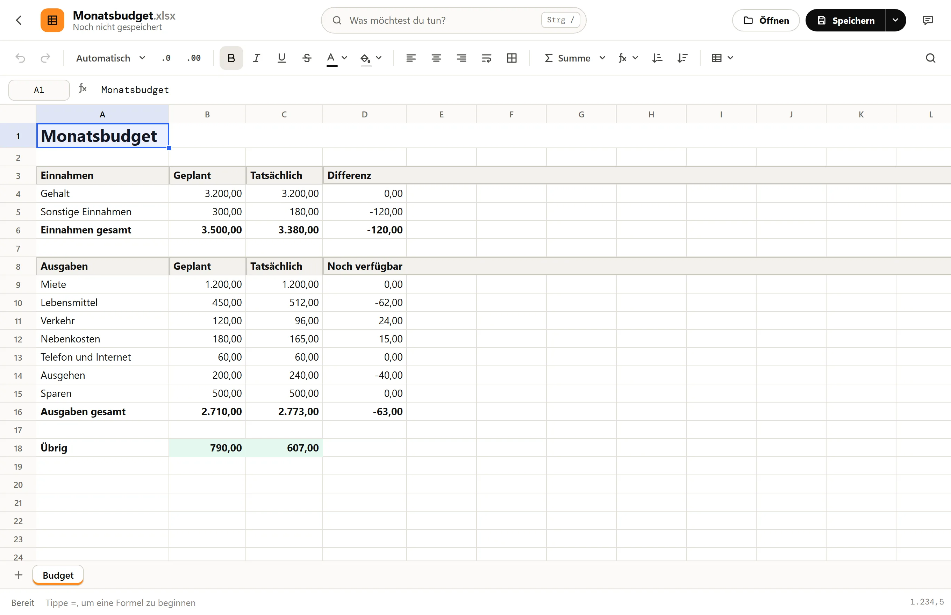Select the Budget sheet tab
The image size is (951, 615).
(58, 575)
